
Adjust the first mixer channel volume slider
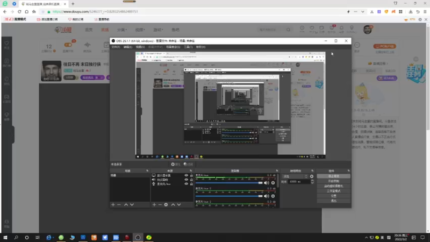(229, 183)
